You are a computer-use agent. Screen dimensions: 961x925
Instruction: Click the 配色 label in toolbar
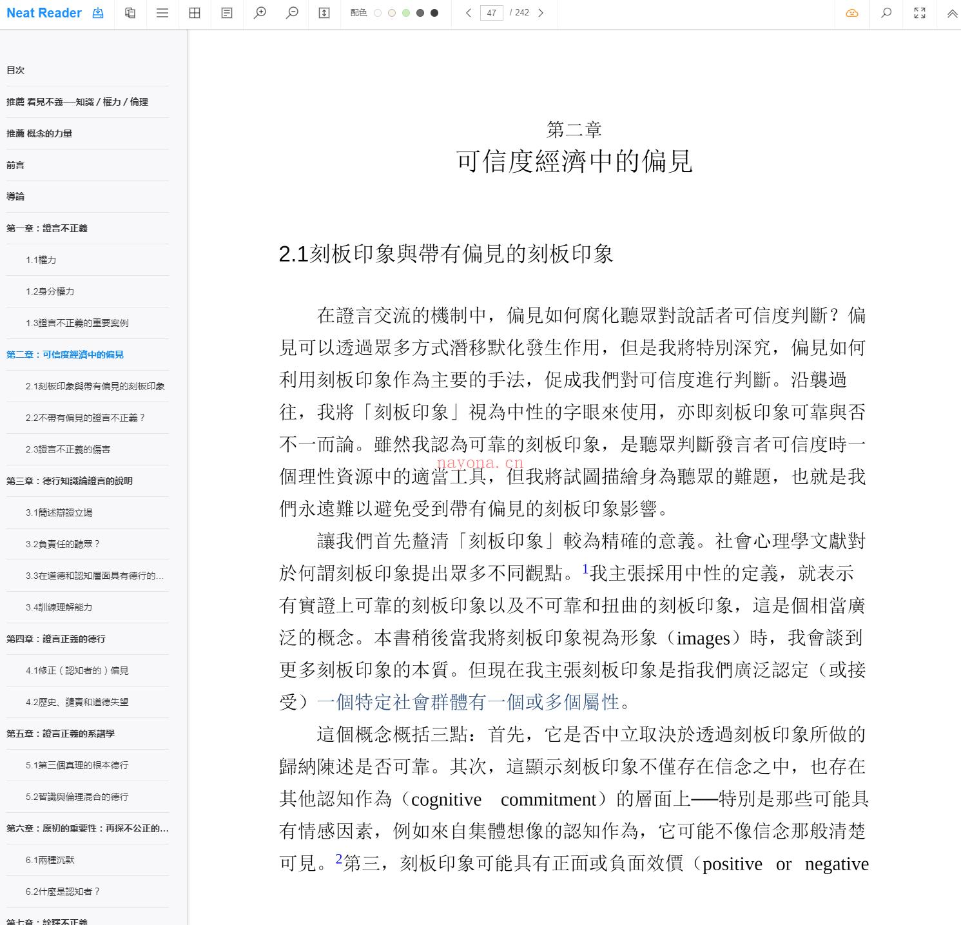coord(359,13)
